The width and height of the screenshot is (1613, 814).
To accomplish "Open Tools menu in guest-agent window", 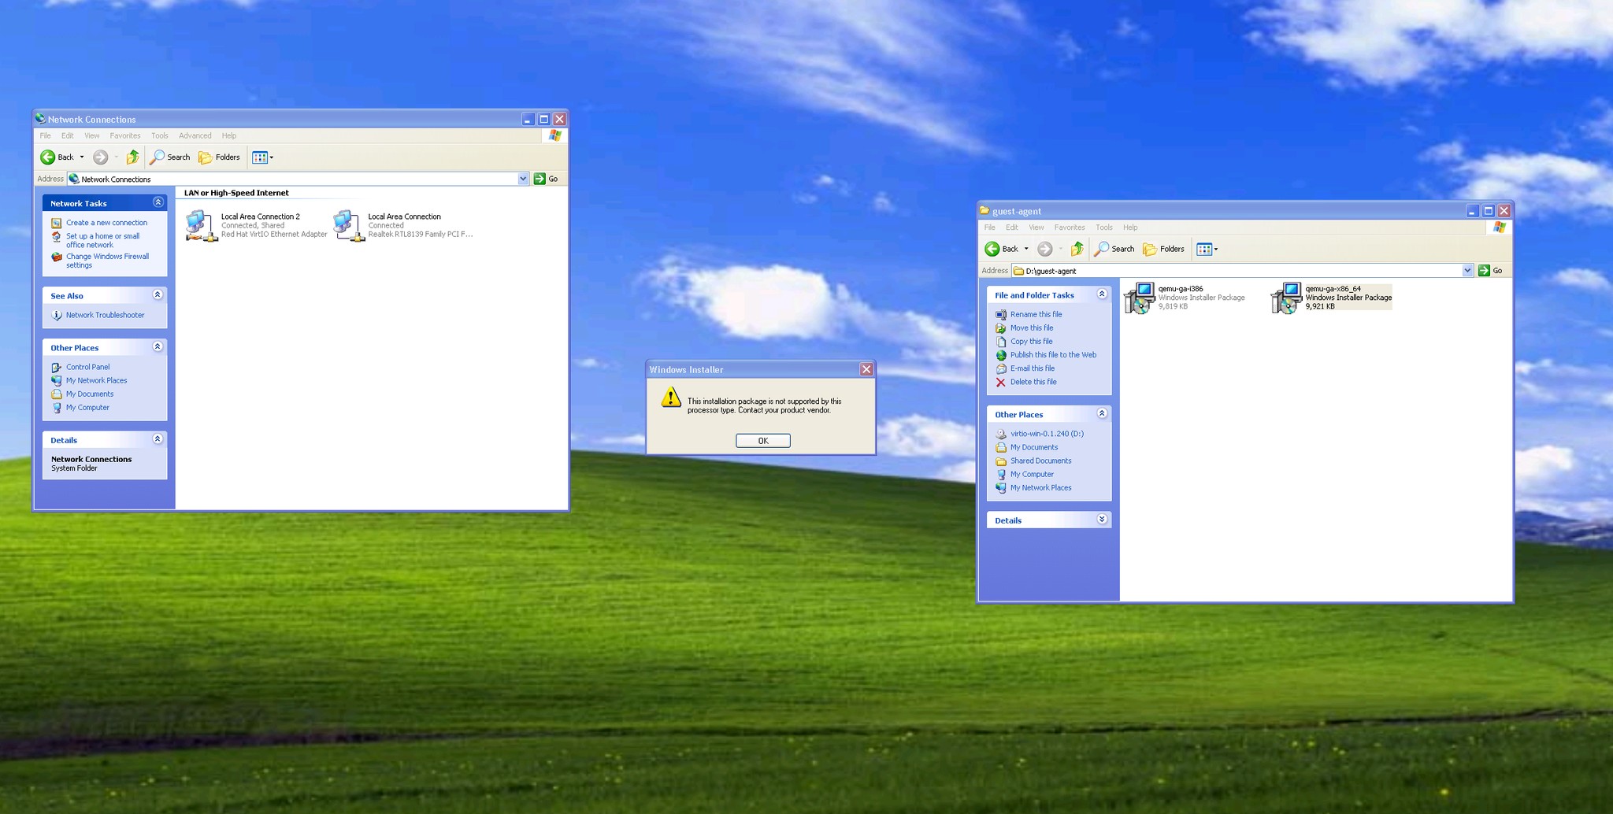I will click(1104, 228).
